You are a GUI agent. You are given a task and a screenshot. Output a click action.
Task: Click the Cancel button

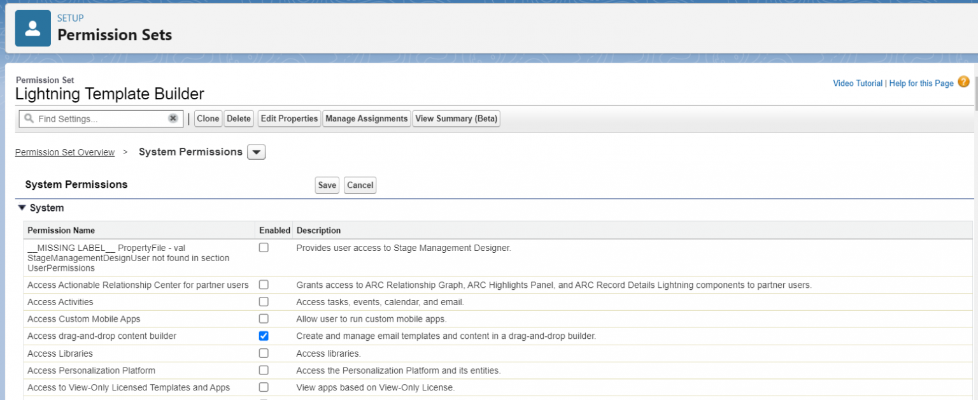(x=360, y=185)
